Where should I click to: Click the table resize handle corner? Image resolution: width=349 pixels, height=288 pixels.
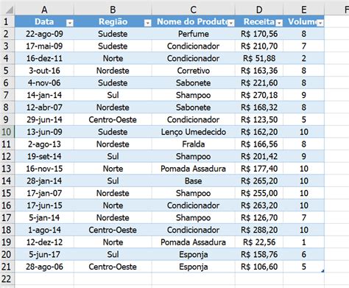[322, 271]
